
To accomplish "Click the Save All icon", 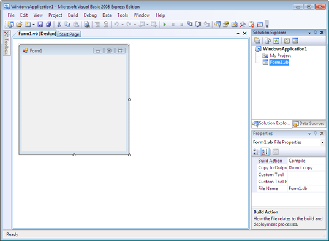I will [x=48, y=25].
